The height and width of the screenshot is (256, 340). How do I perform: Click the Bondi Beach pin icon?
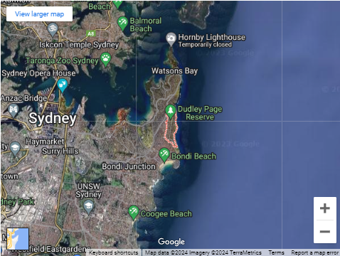tap(164, 155)
